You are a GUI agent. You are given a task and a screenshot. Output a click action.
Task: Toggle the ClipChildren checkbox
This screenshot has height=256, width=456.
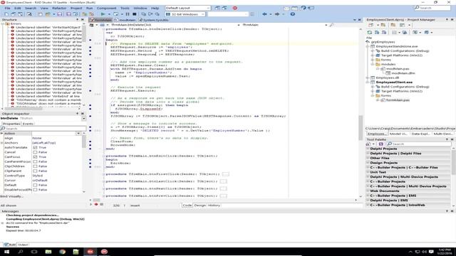35,166
